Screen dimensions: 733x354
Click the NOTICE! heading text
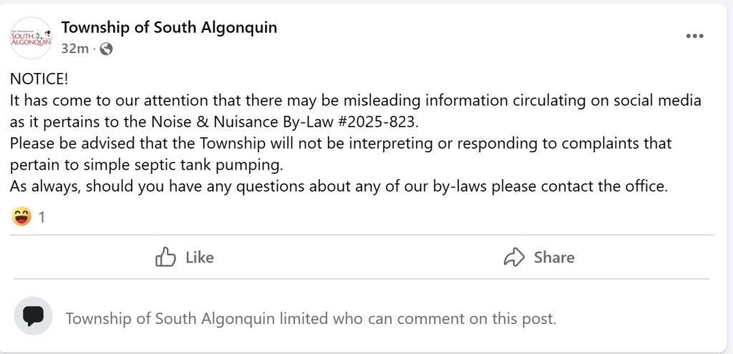(x=39, y=79)
